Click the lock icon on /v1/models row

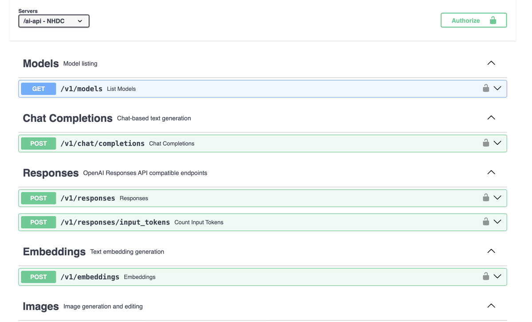click(x=486, y=88)
